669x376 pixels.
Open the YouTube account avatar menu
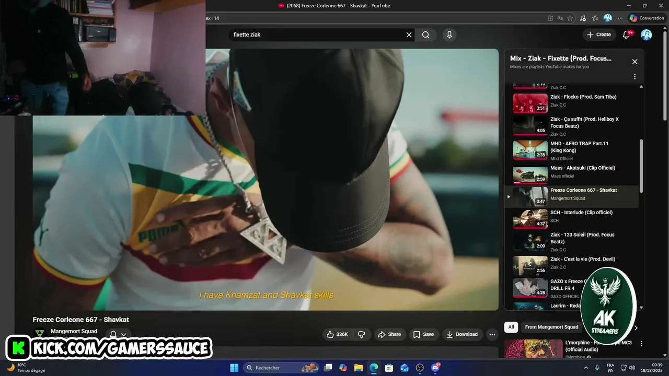(x=647, y=34)
